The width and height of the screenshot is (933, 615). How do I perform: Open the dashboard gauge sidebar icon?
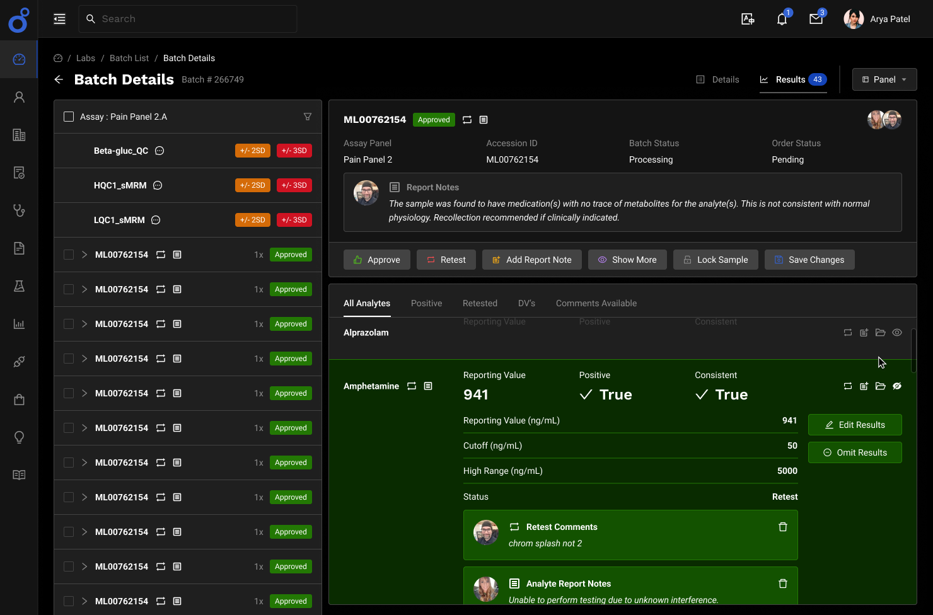[19, 59]
